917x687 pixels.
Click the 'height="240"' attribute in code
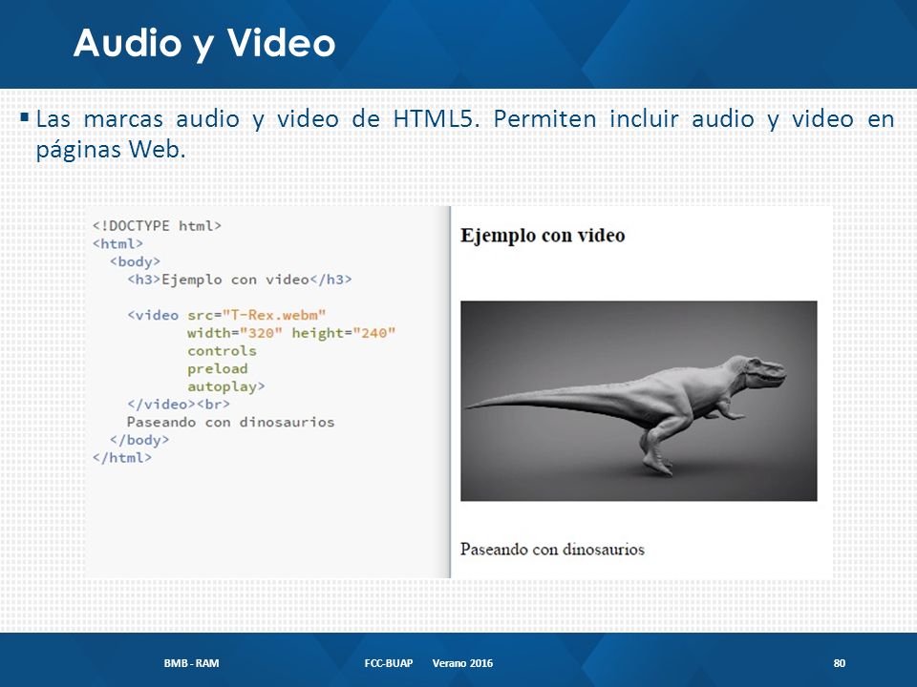click(x=344, y=333)
